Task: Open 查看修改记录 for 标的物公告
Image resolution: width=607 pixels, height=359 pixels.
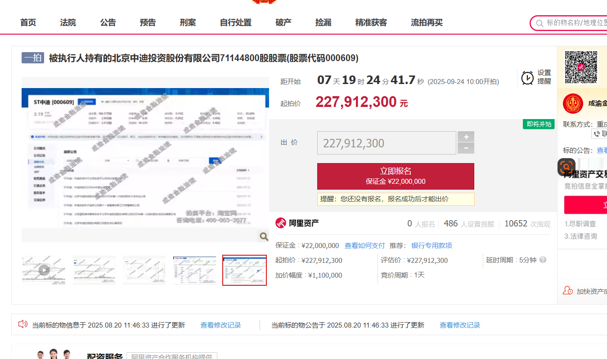Action: [460, 325]
